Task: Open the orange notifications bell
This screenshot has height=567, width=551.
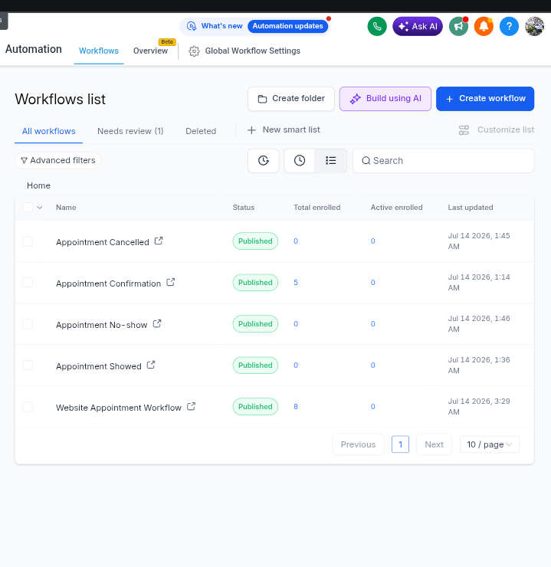Action: [x=484, y=26]
